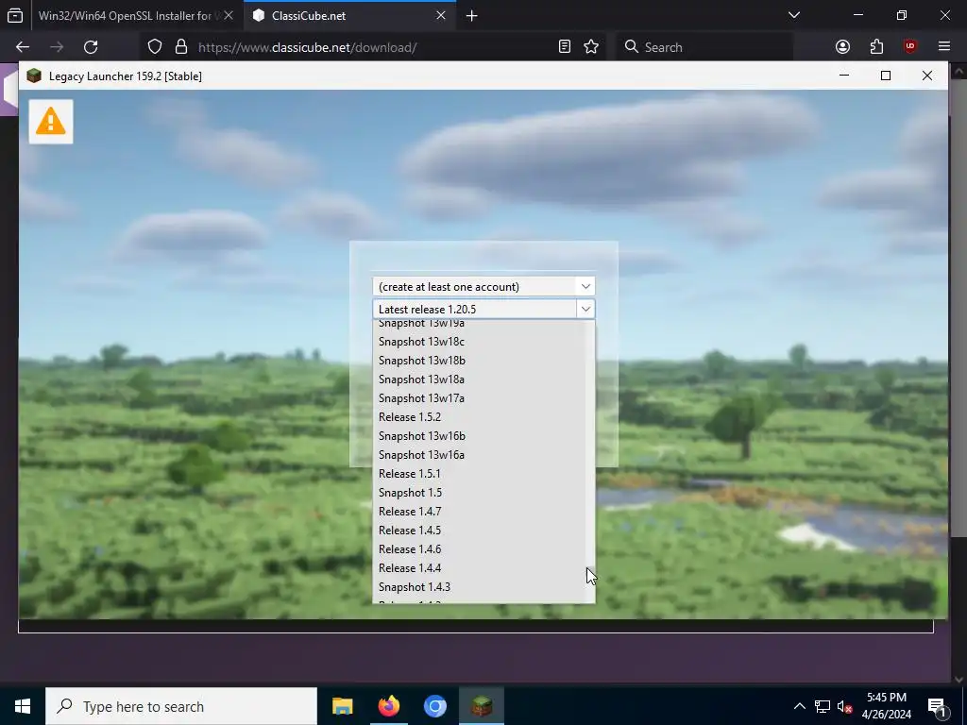Close the OpenSSL Installer tab
The width and height of the screenshot is (967, 725).
pyautogui.click(x=229, y=15)
